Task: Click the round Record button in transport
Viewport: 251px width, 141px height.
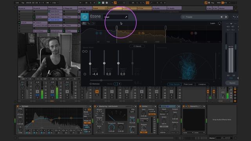Action: [x=107, y=3]
